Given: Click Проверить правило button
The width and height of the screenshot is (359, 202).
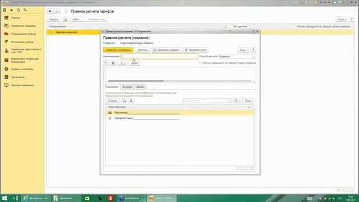Looking at the screenshot, I should click(x=167, y=50).
